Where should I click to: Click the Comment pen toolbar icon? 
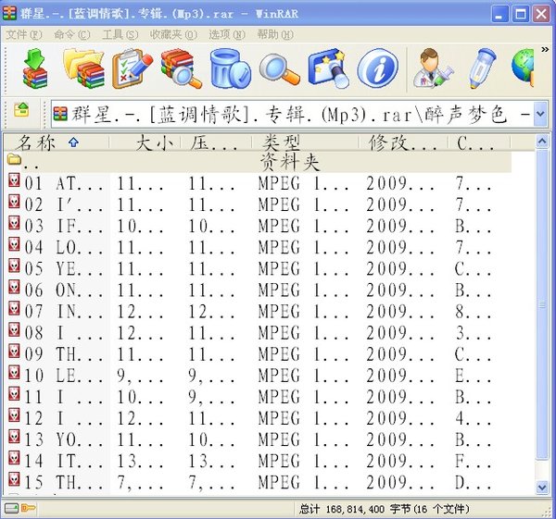482,68
